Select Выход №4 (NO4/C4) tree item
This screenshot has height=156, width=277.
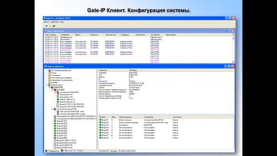tap(64, 148)
